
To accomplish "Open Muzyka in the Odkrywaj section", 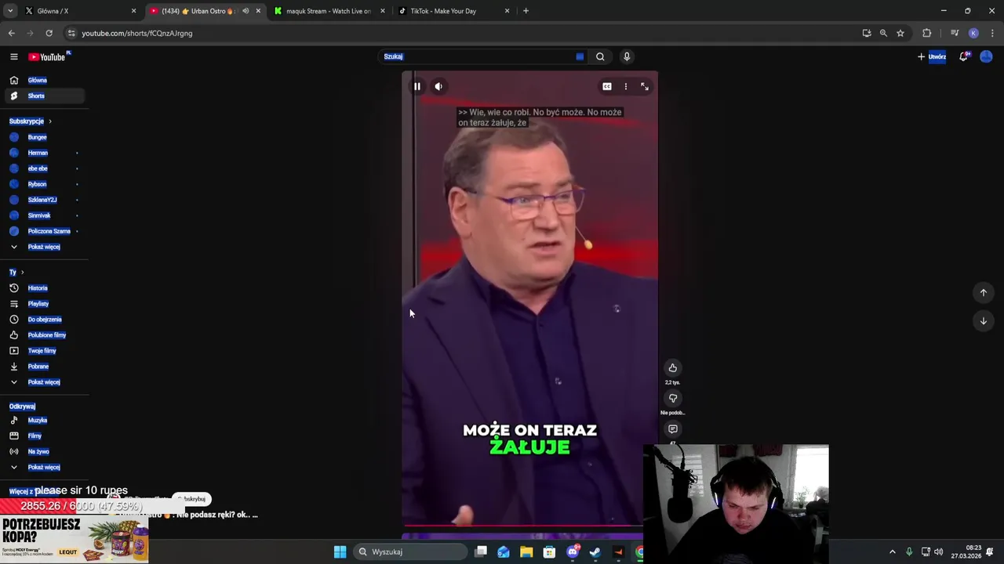I will pos(44,421).
